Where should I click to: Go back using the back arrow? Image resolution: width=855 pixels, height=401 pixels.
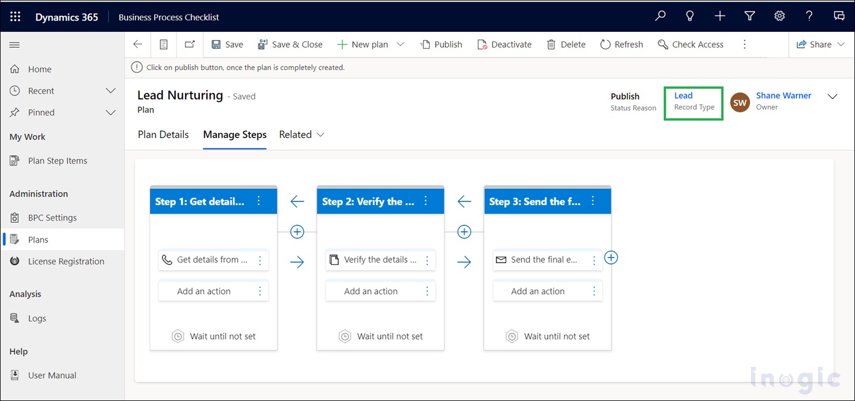pos(137,44)
